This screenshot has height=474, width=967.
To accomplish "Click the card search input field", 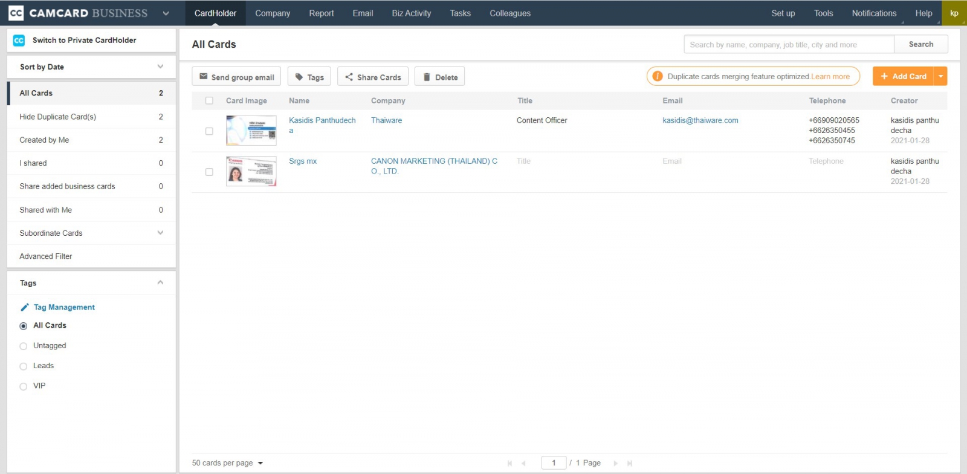I will coord(789,44).
